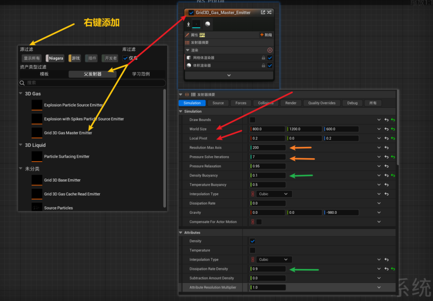Click the 搜索 search field

click(x=92, y=83)
